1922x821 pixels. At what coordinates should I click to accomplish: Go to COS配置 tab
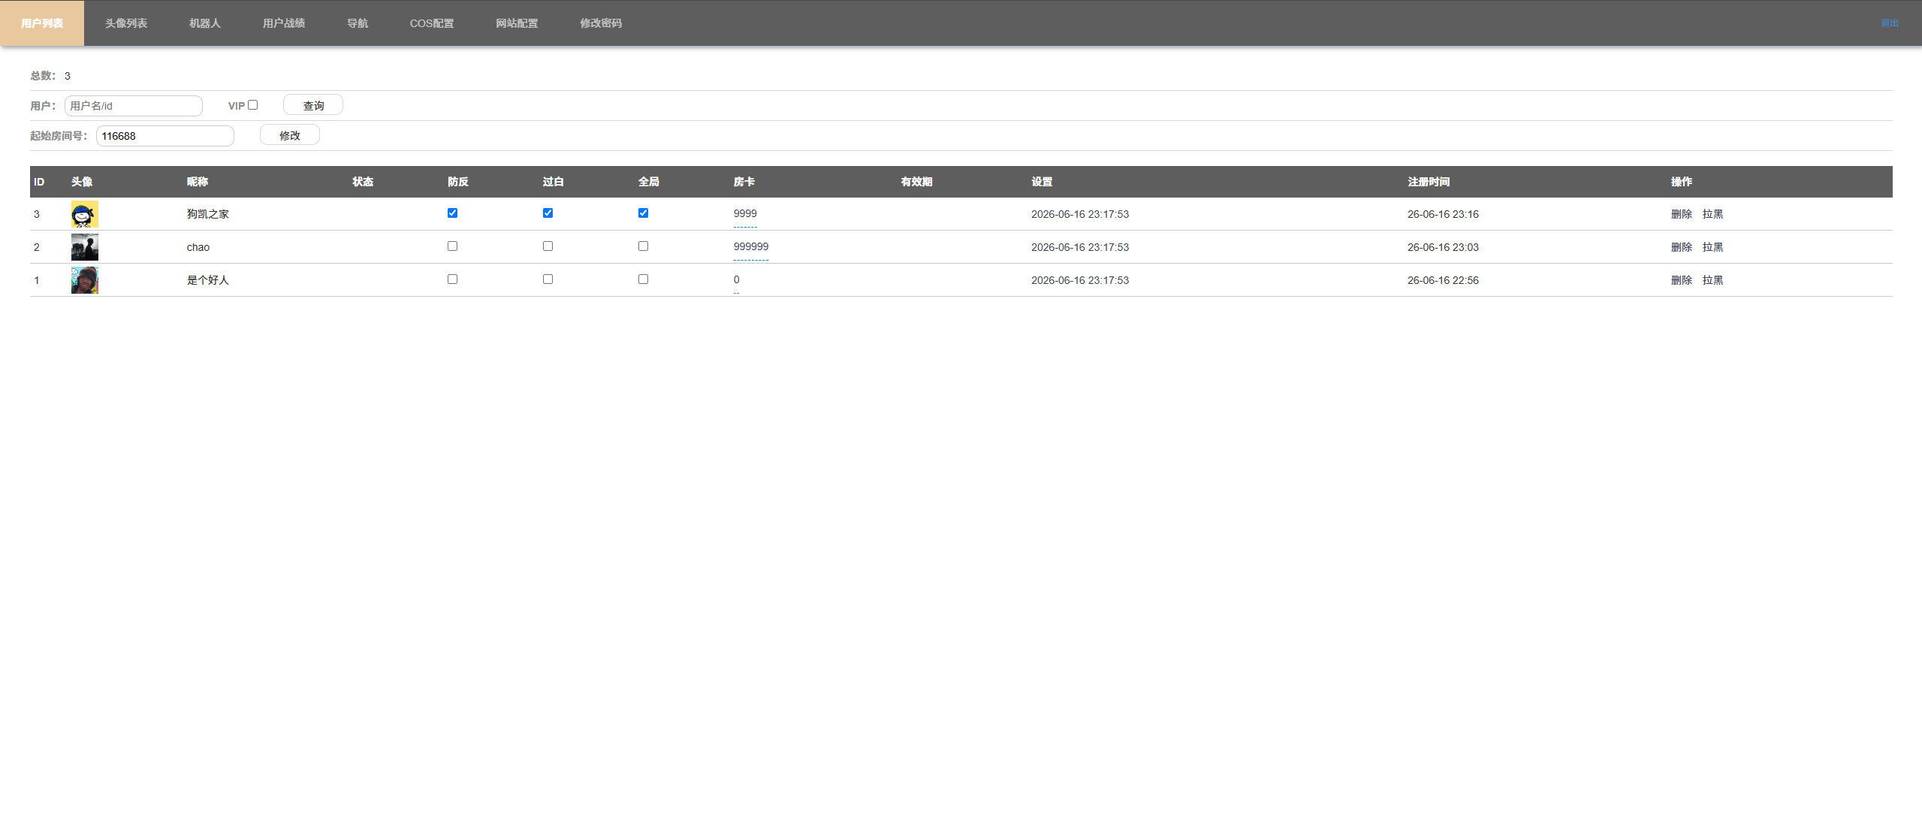[x=432, y=23]
